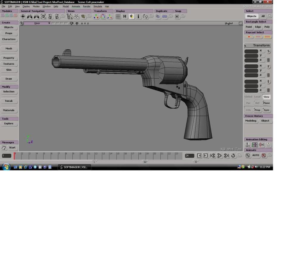
Task: Click the play forward button
Action: click(x=219, y=156)
